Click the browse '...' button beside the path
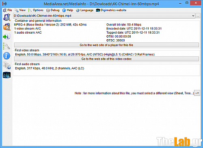This screenshot has width=203, height=148. 198,16
